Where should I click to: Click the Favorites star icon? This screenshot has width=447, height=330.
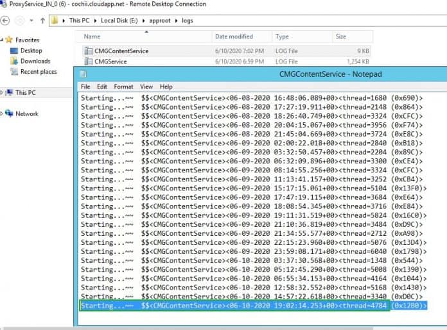(x=9, y=40)
